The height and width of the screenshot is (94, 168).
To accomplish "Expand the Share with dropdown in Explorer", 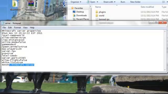I will tap(109, 2).
